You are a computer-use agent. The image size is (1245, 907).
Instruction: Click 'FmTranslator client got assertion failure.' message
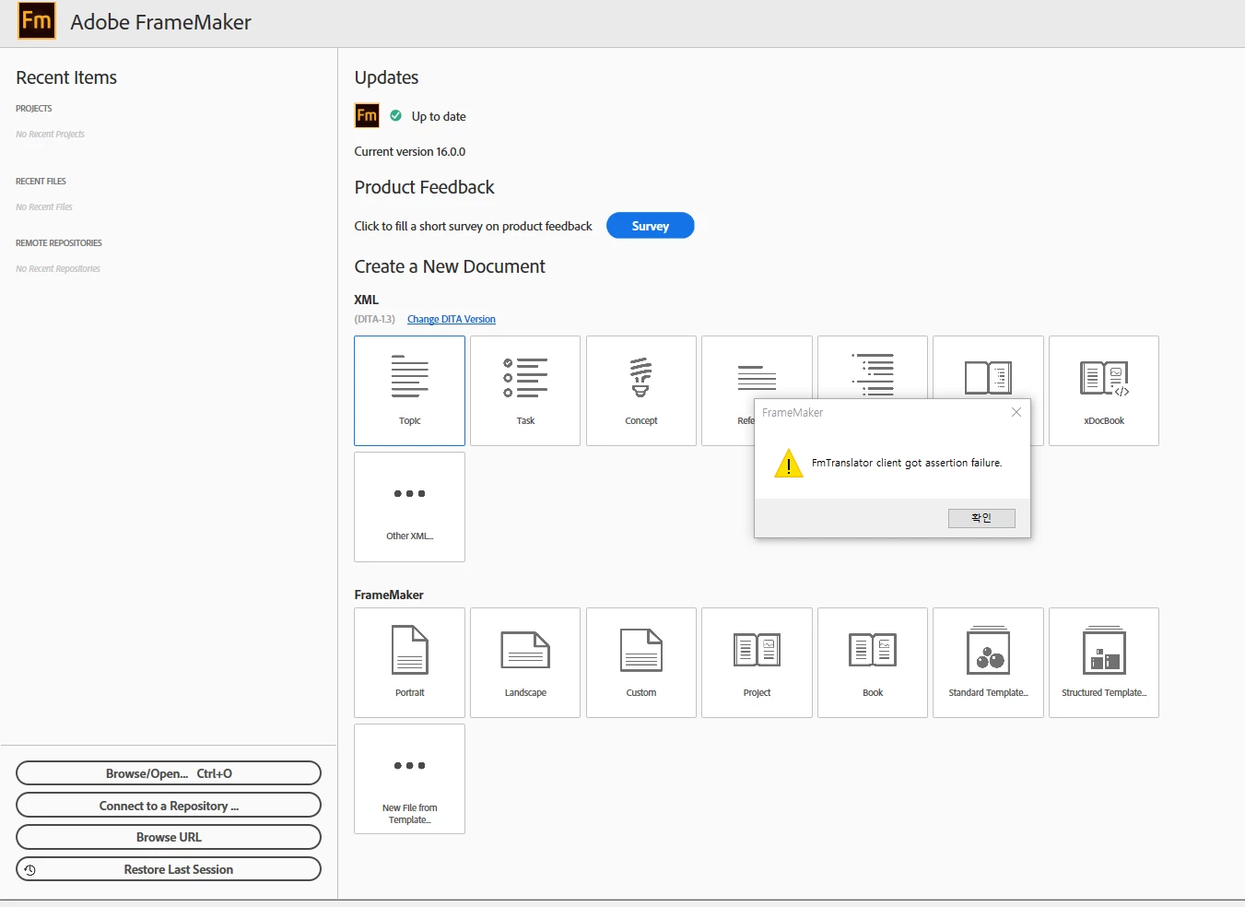coord(907,463)
